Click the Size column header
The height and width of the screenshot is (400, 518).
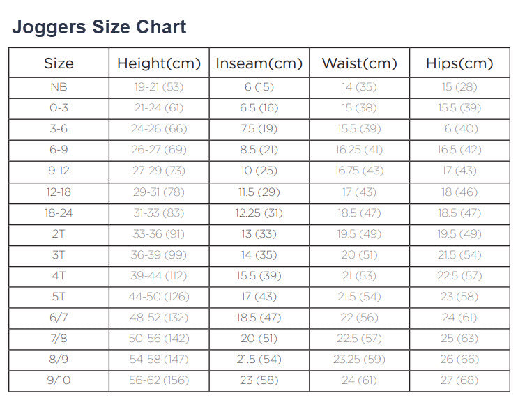pos(59,63)
